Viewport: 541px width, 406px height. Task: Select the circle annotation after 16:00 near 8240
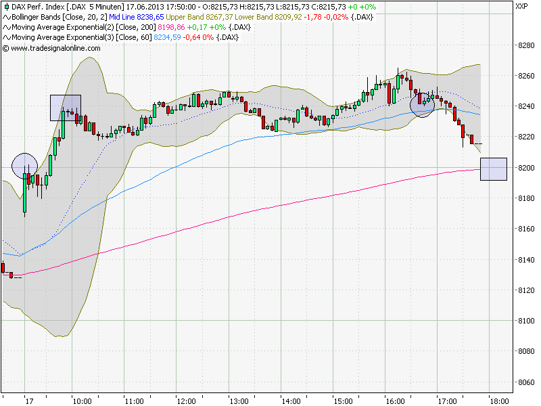(422, 106)
